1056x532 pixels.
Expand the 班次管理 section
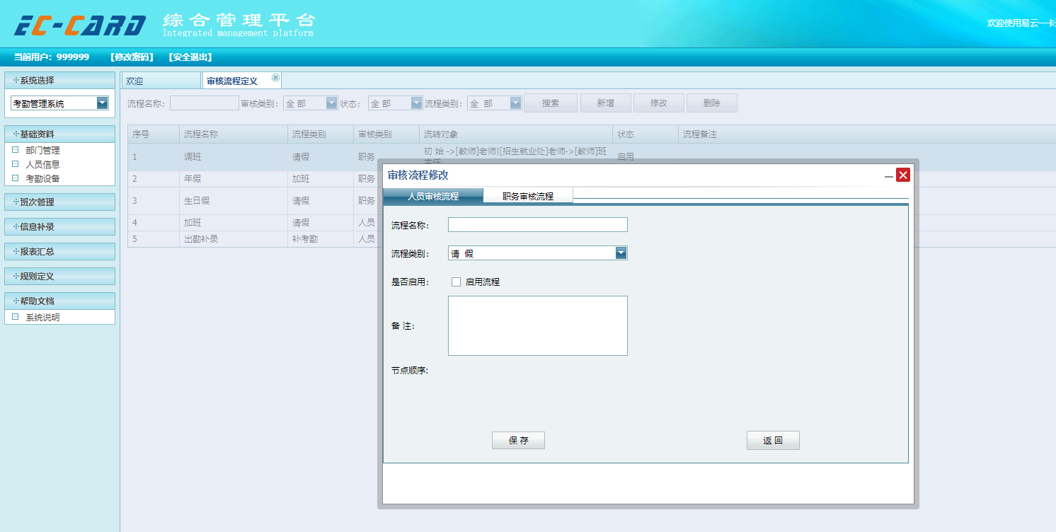59,202
